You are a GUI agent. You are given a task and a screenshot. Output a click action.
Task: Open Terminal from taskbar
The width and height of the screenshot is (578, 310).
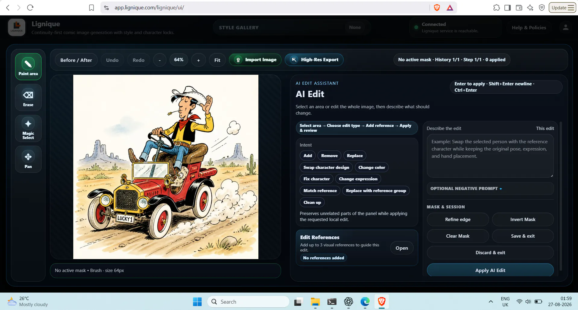[x=332, y=302]
